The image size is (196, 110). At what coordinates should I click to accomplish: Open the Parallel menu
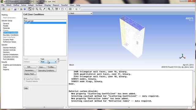point(64,5)
